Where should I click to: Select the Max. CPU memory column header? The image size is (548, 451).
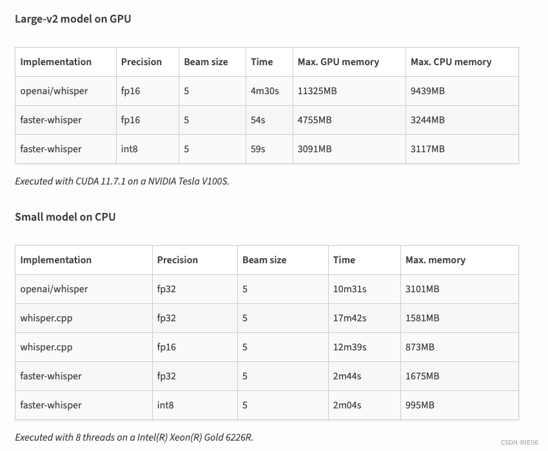tap(462, 62)
